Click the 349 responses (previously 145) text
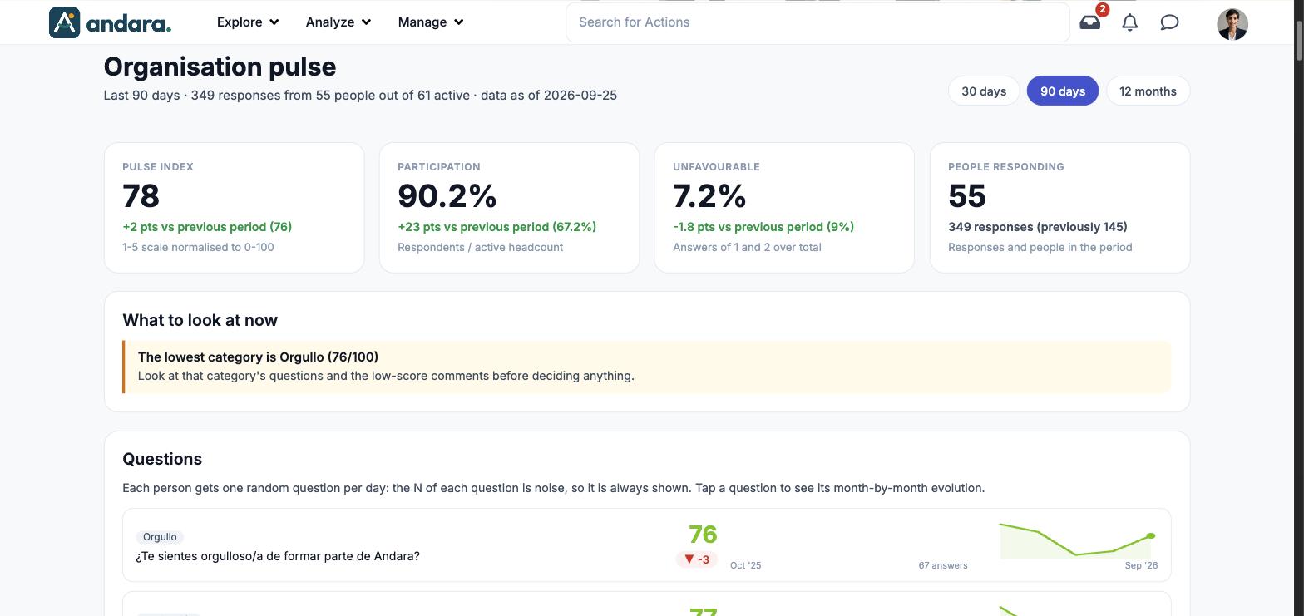The width and height of the screenshot is (1304, 616). (1038, 227)
